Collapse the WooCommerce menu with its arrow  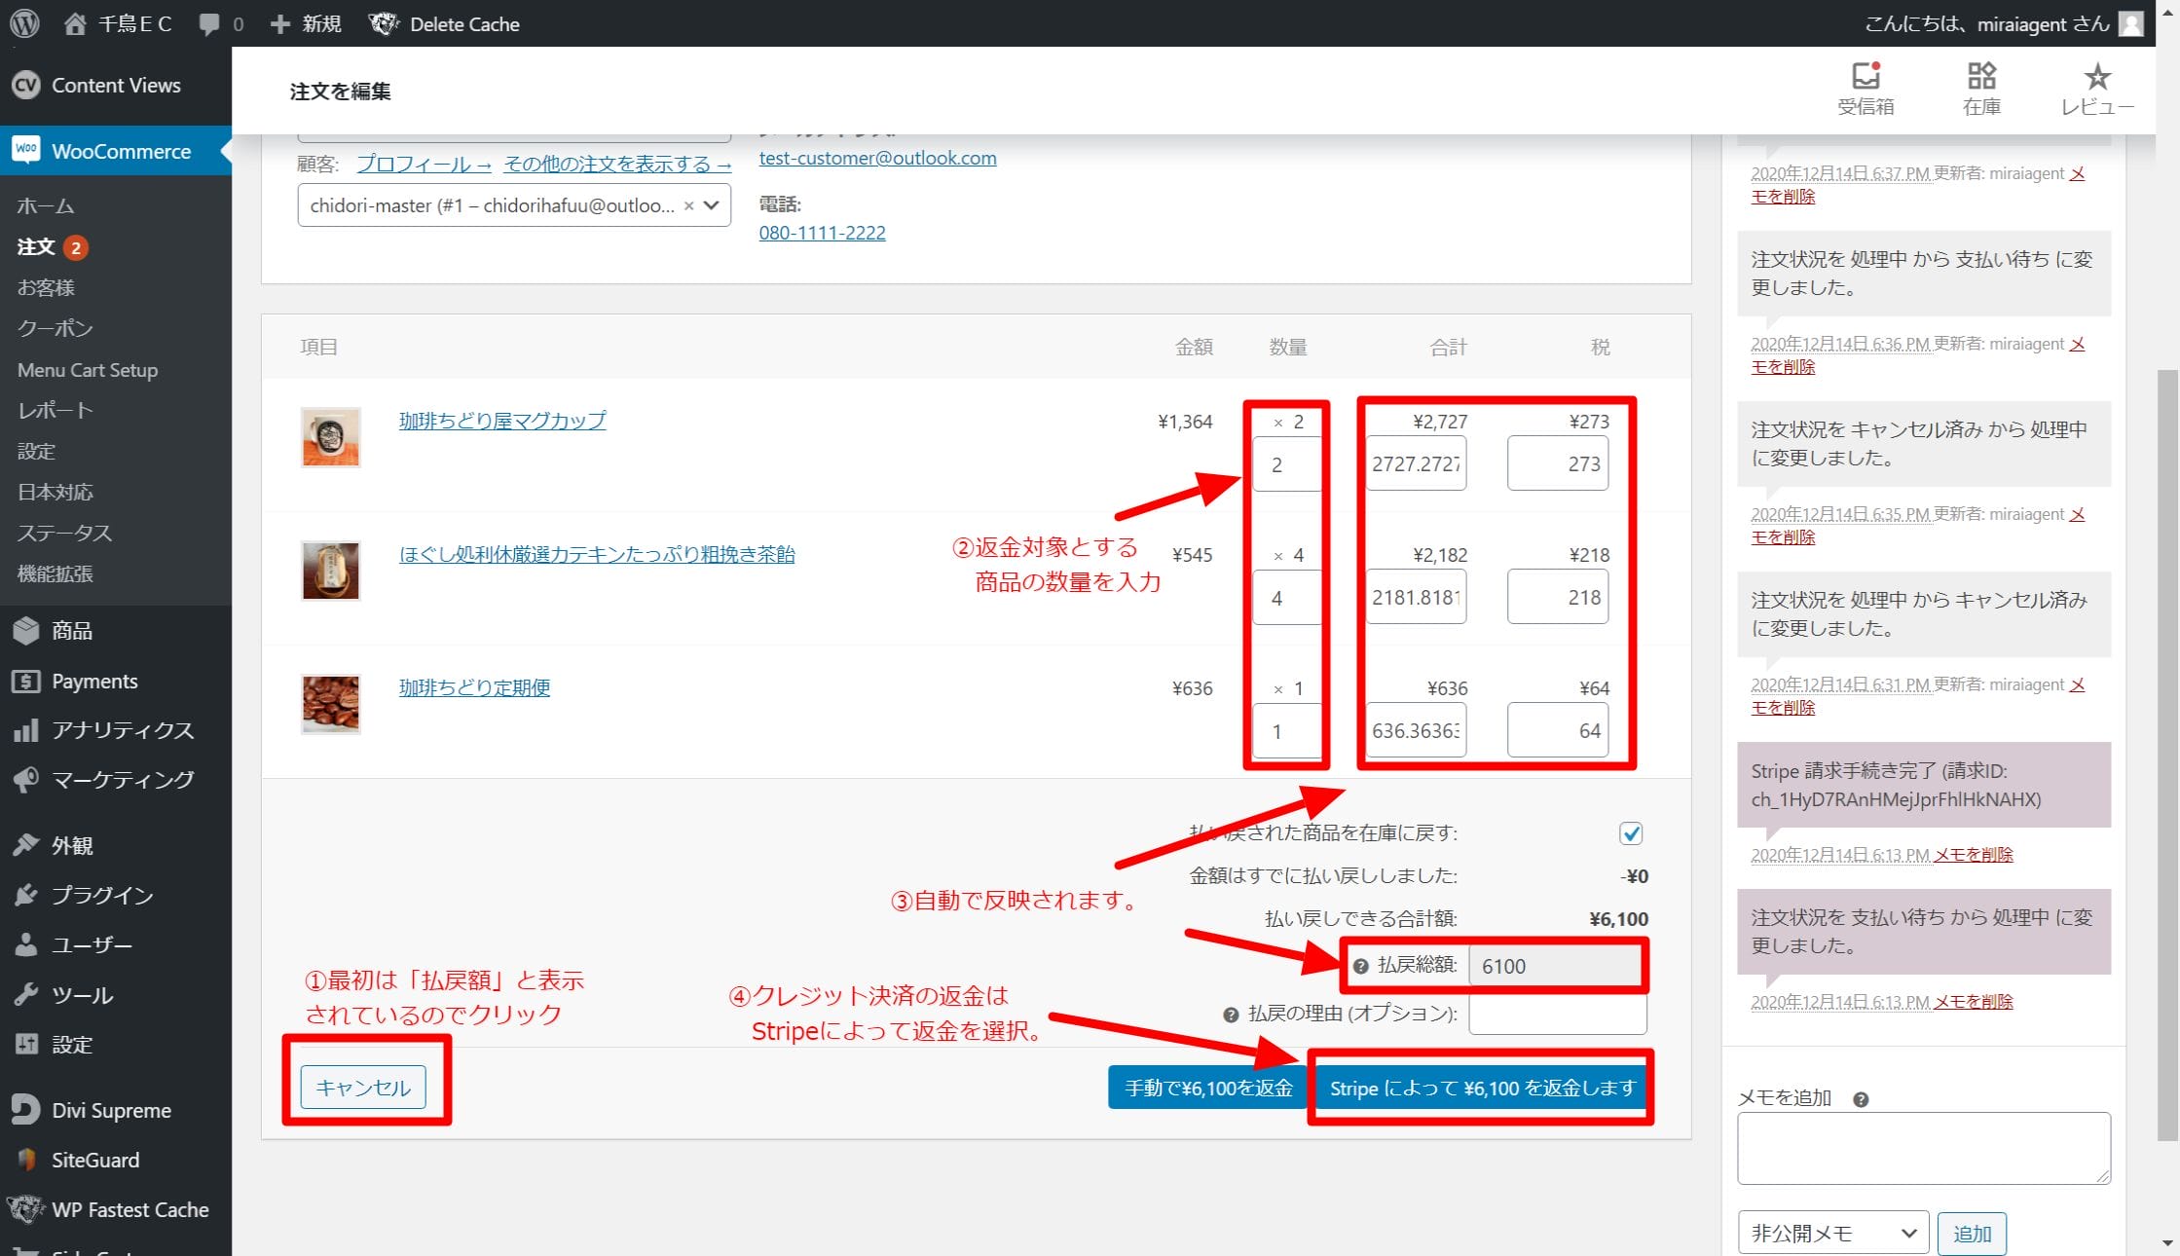(226, 151)
